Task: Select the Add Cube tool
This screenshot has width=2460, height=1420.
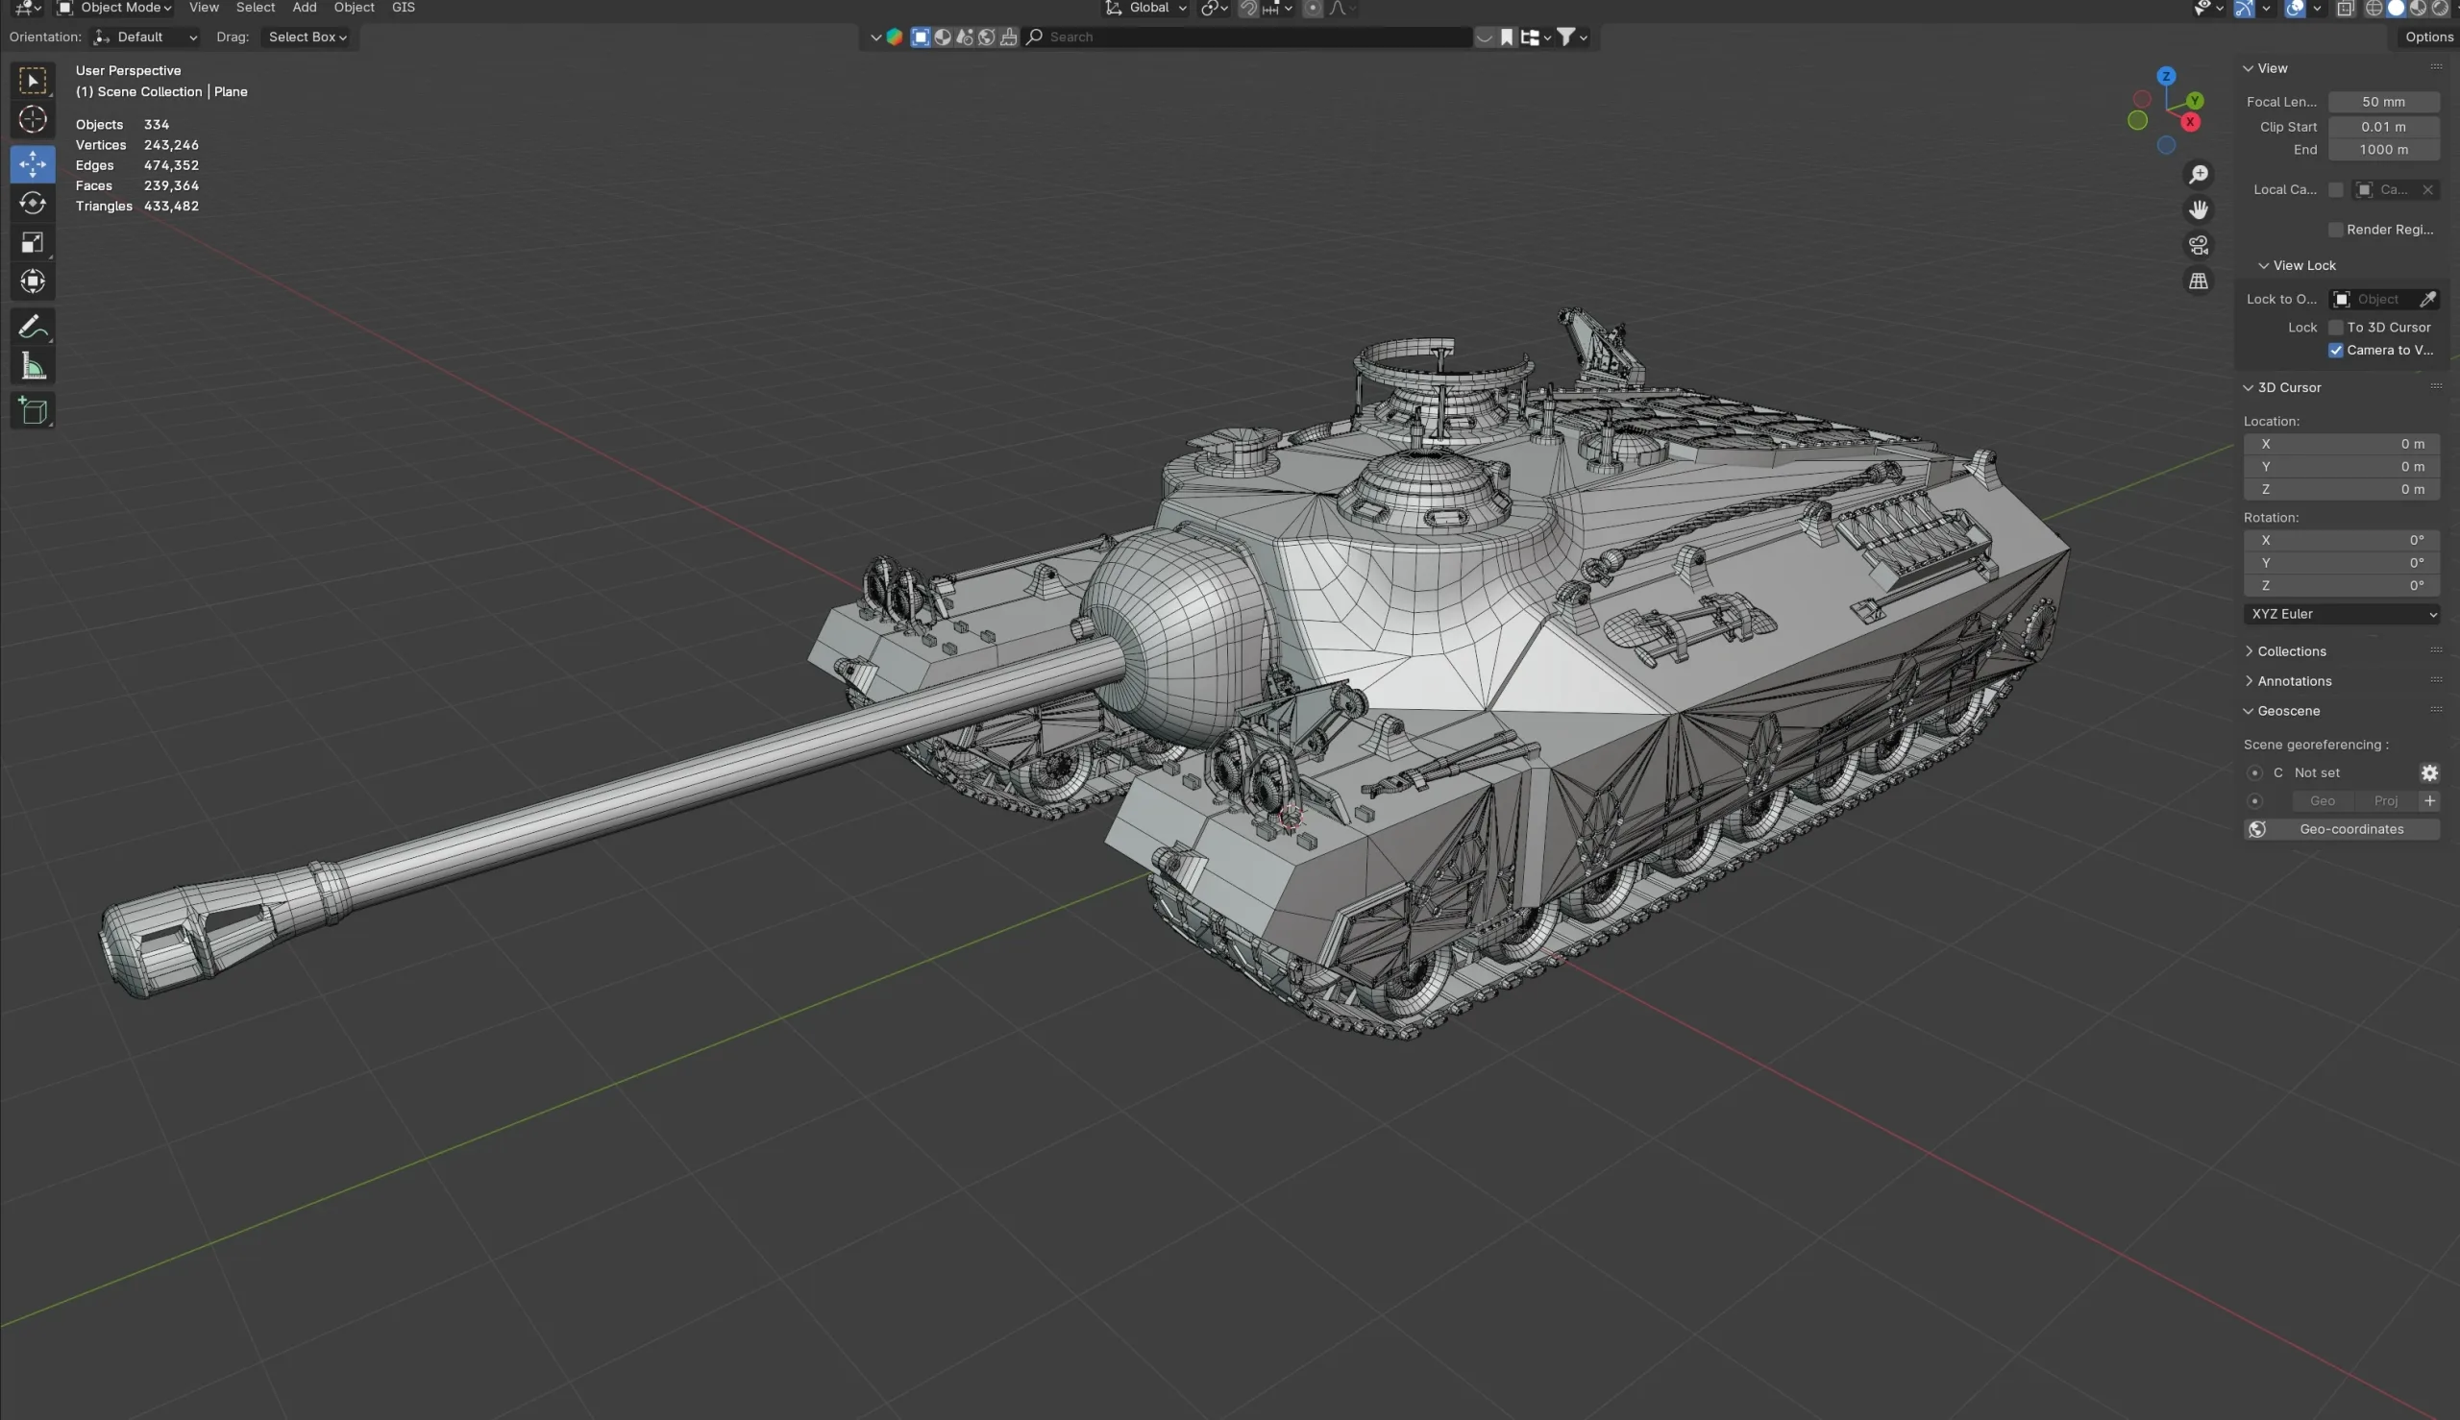Action: [x=32, y=409]
